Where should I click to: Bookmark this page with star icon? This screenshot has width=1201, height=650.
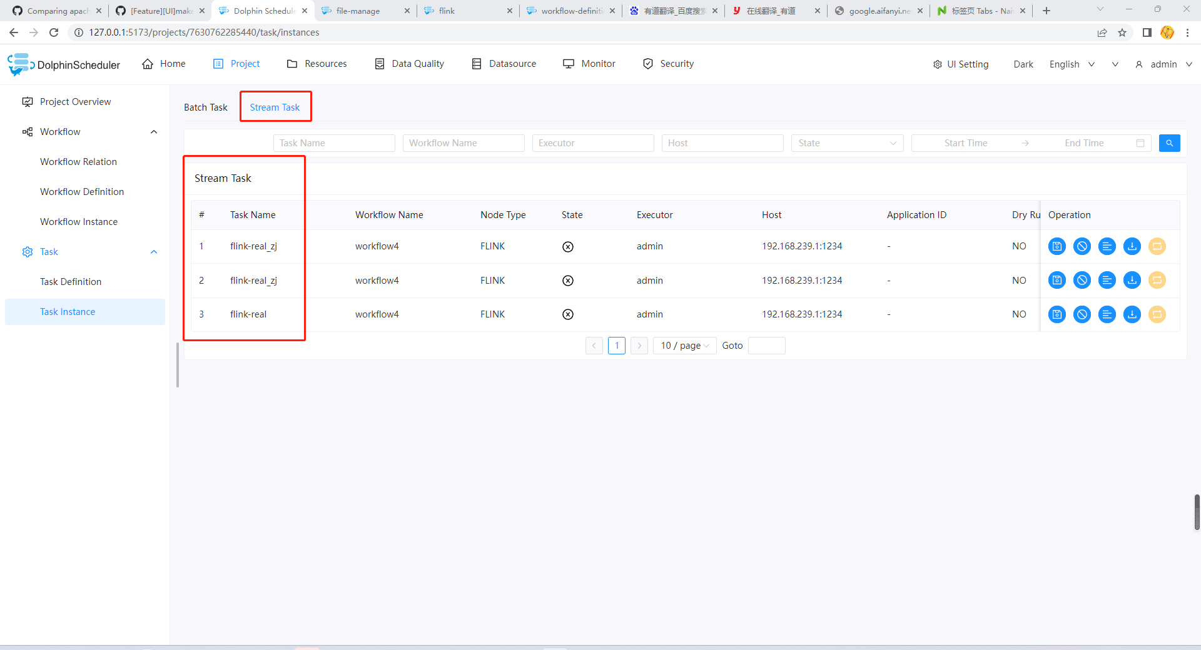[x=1122, y=32]
